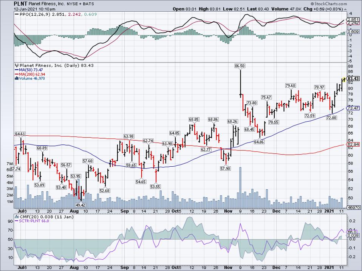The image size is (362, 271).
Task: Click the 53.89 low price label
Action: coord(39,185)
